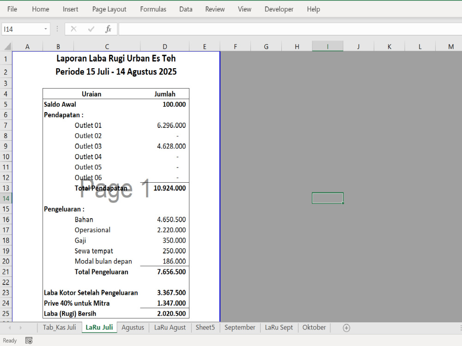Open the File menu
The width and height of the screenshot is (462, 346).
click(12, 9)
